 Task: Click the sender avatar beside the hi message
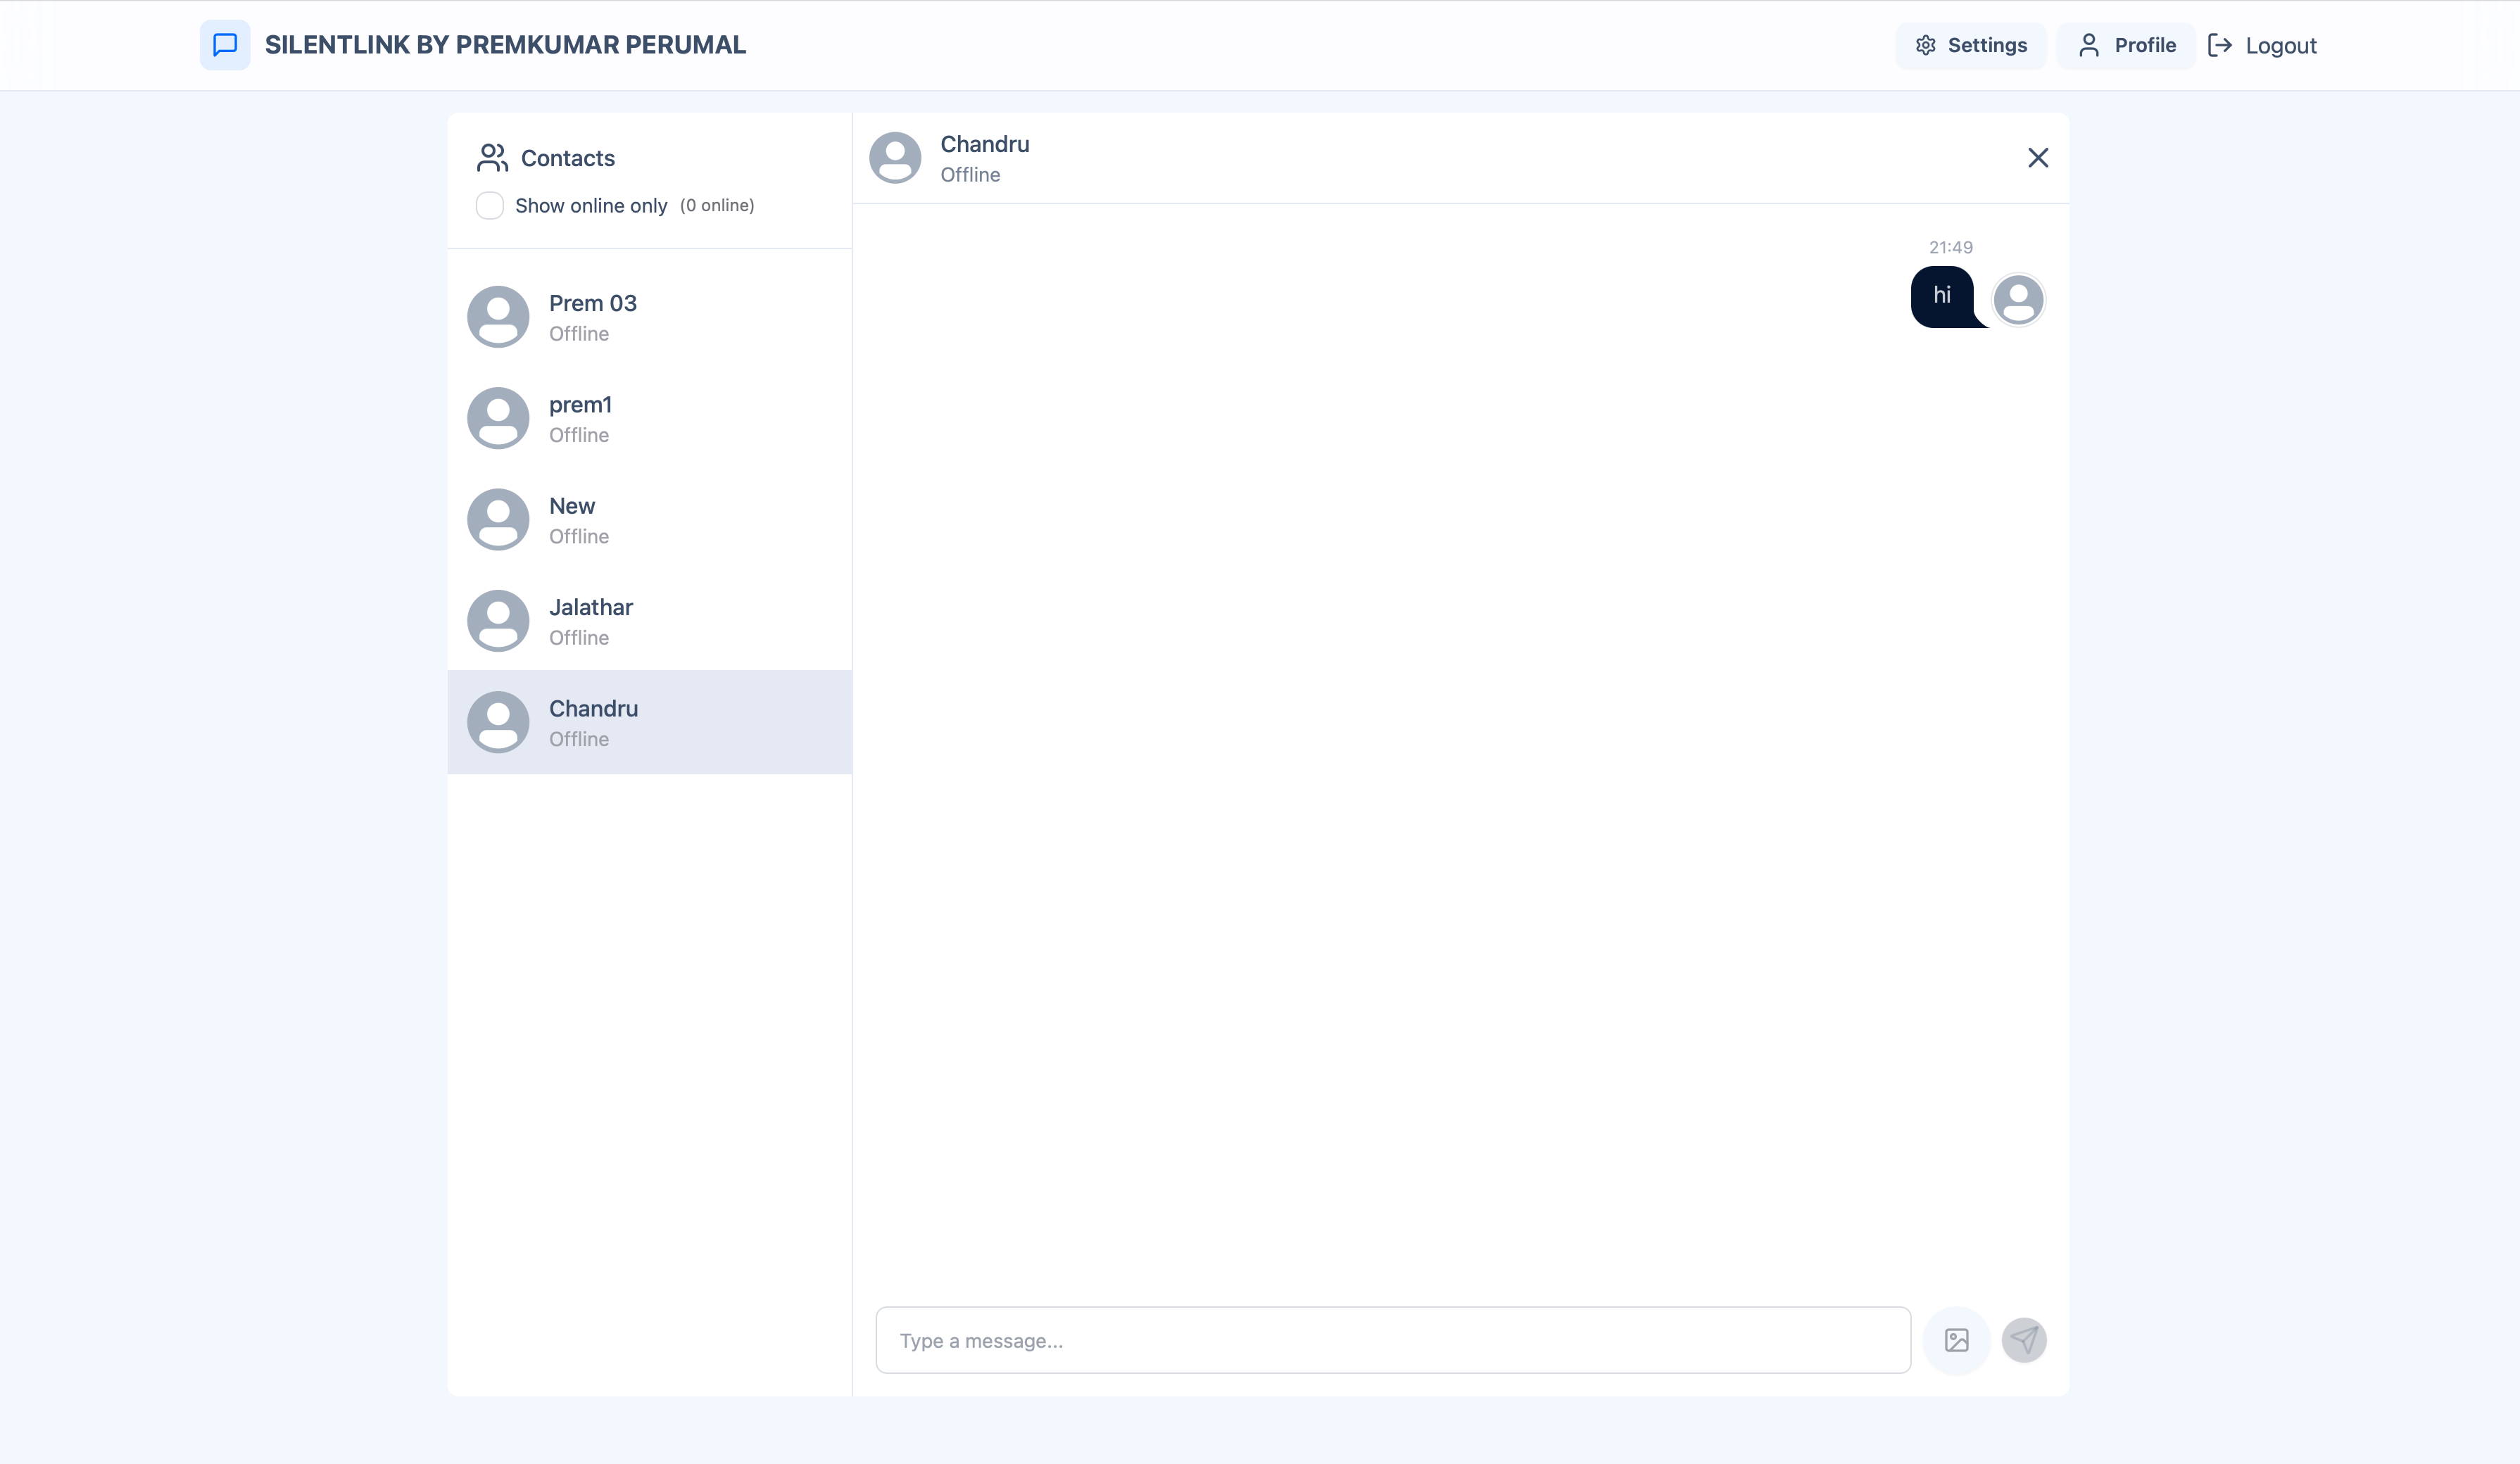point(2018,300)
